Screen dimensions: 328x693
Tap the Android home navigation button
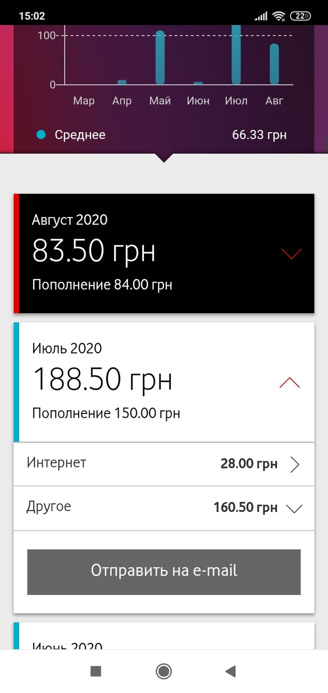(x=164, y=671)
